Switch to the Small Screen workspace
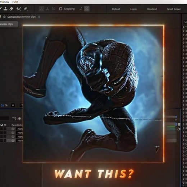 [174, 9]
